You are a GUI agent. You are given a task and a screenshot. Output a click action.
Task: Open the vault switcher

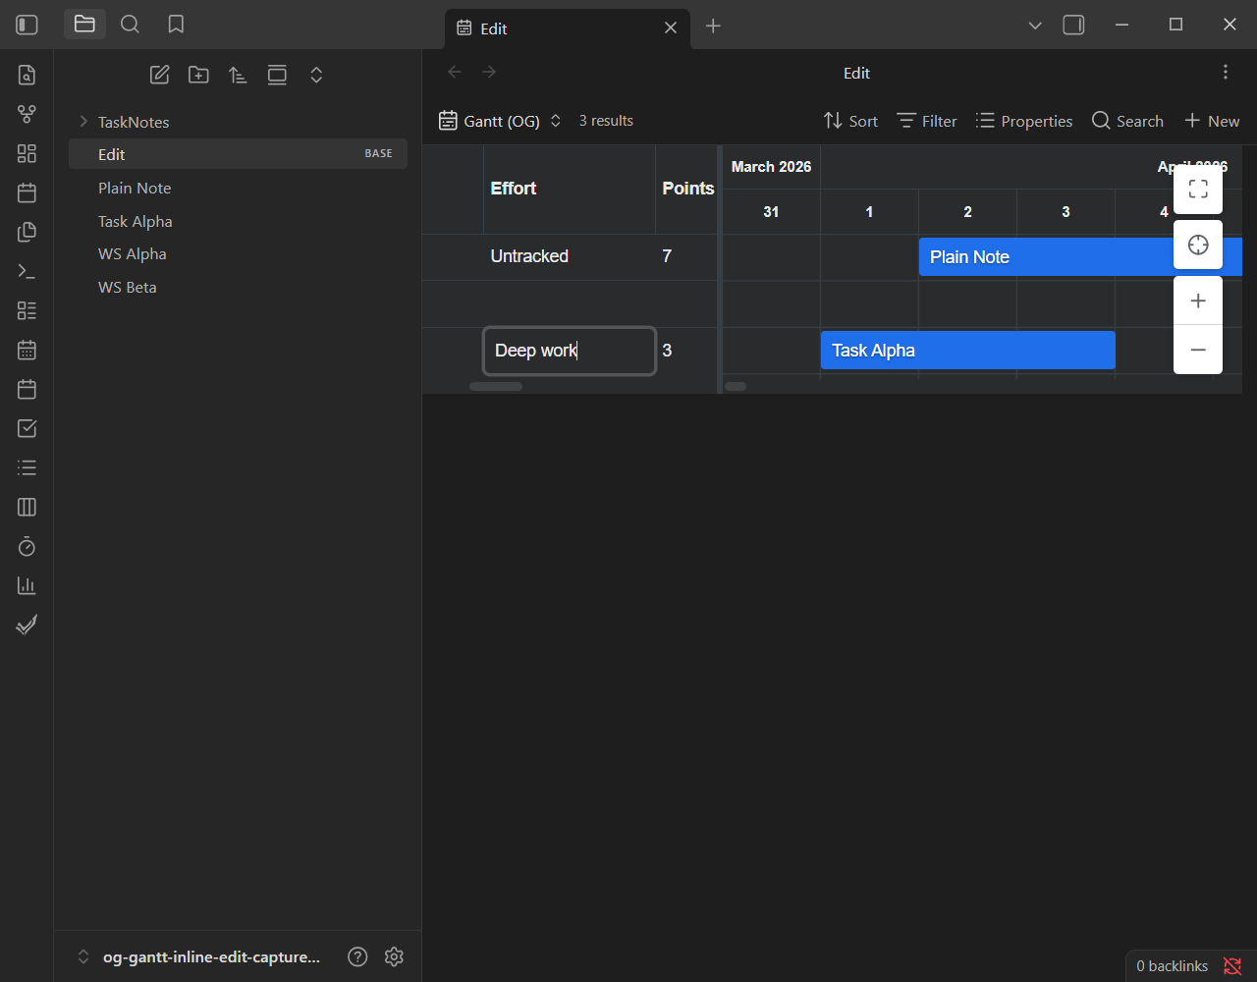click(x=199, y=956)
